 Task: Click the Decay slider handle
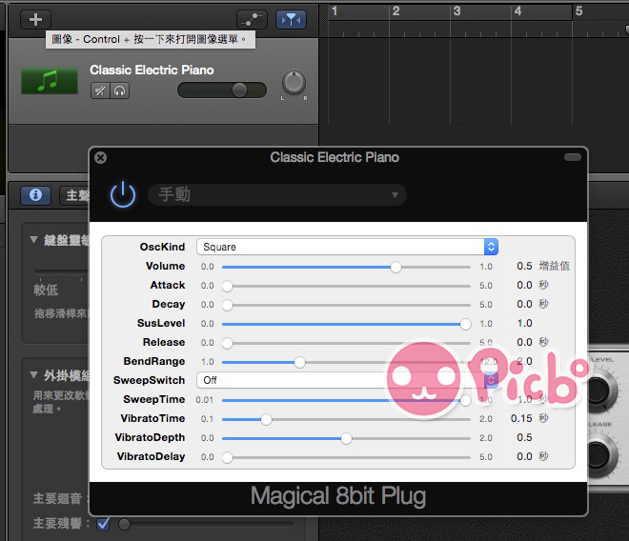(x=228, y=305)
